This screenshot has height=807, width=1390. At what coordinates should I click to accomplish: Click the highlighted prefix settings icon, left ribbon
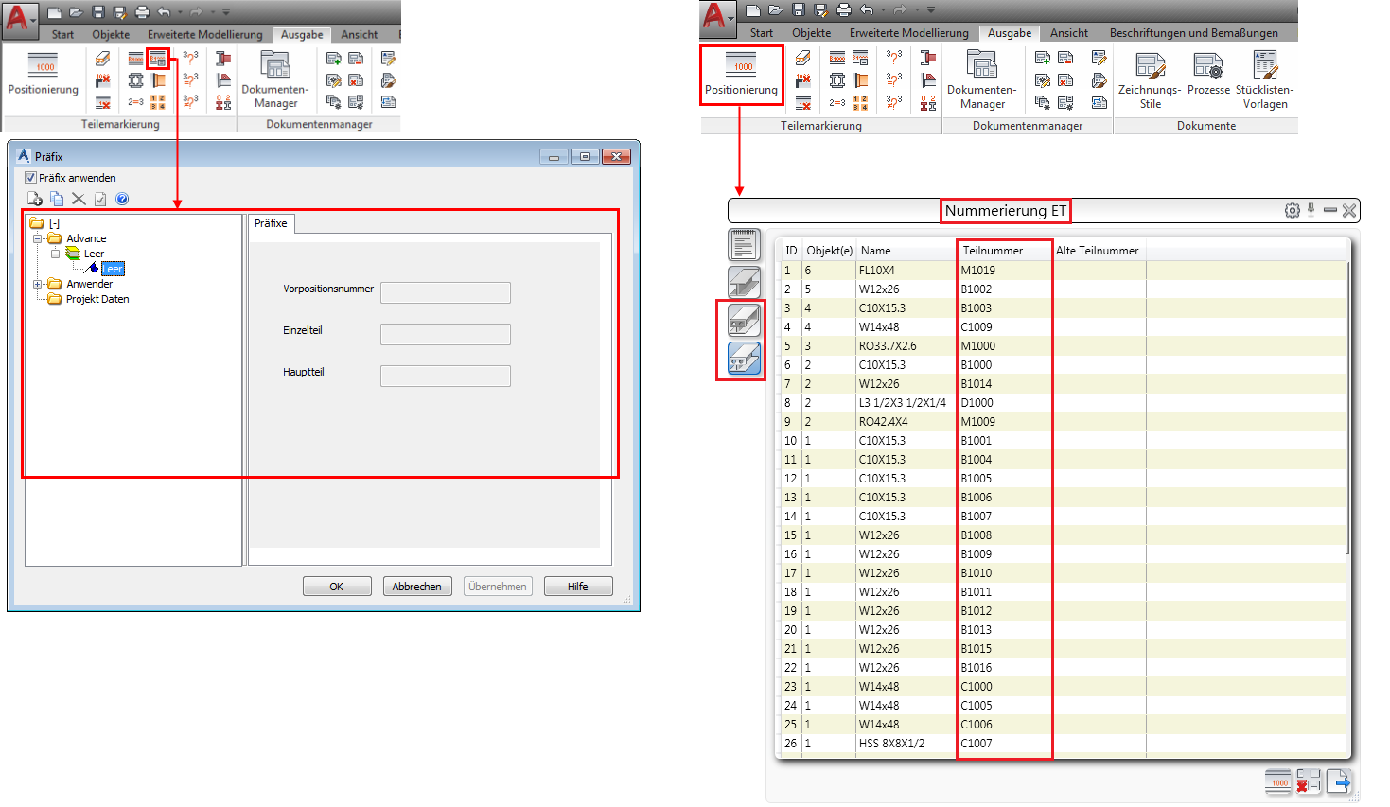point(158,59)
